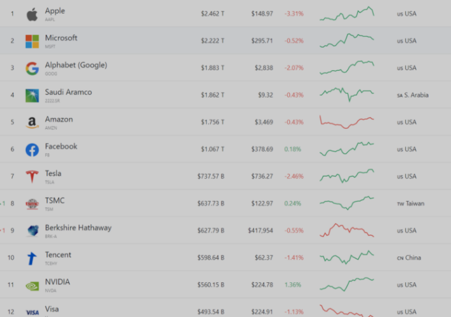Image resolution: width=451 pixels, height=317 pixels.
Task: Click the Microsoft logo icon
Action: [x=32, y=42]
